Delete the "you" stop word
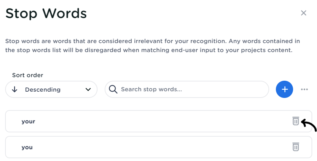The image size is (317, 161). click(x=296, y=147)
